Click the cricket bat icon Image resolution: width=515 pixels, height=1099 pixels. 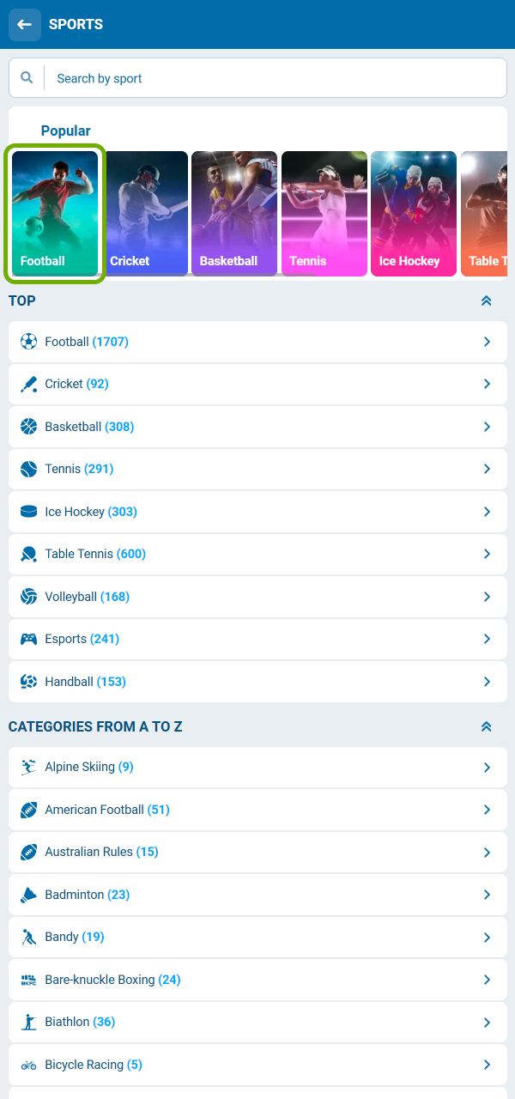pyautogui.click(x=29, y=384)
